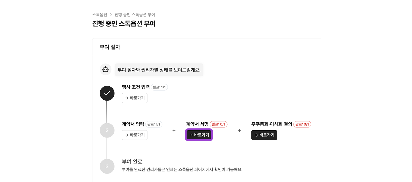The width and height of the screenshot is (412, 182).
Task: Click the highlighted 계약서 서명 바로가기 button
Action: (x=199, y=135)
